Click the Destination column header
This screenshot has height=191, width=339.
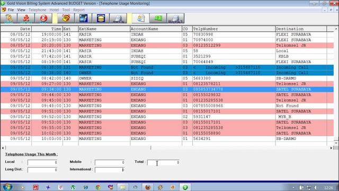(x=301, y=29)
